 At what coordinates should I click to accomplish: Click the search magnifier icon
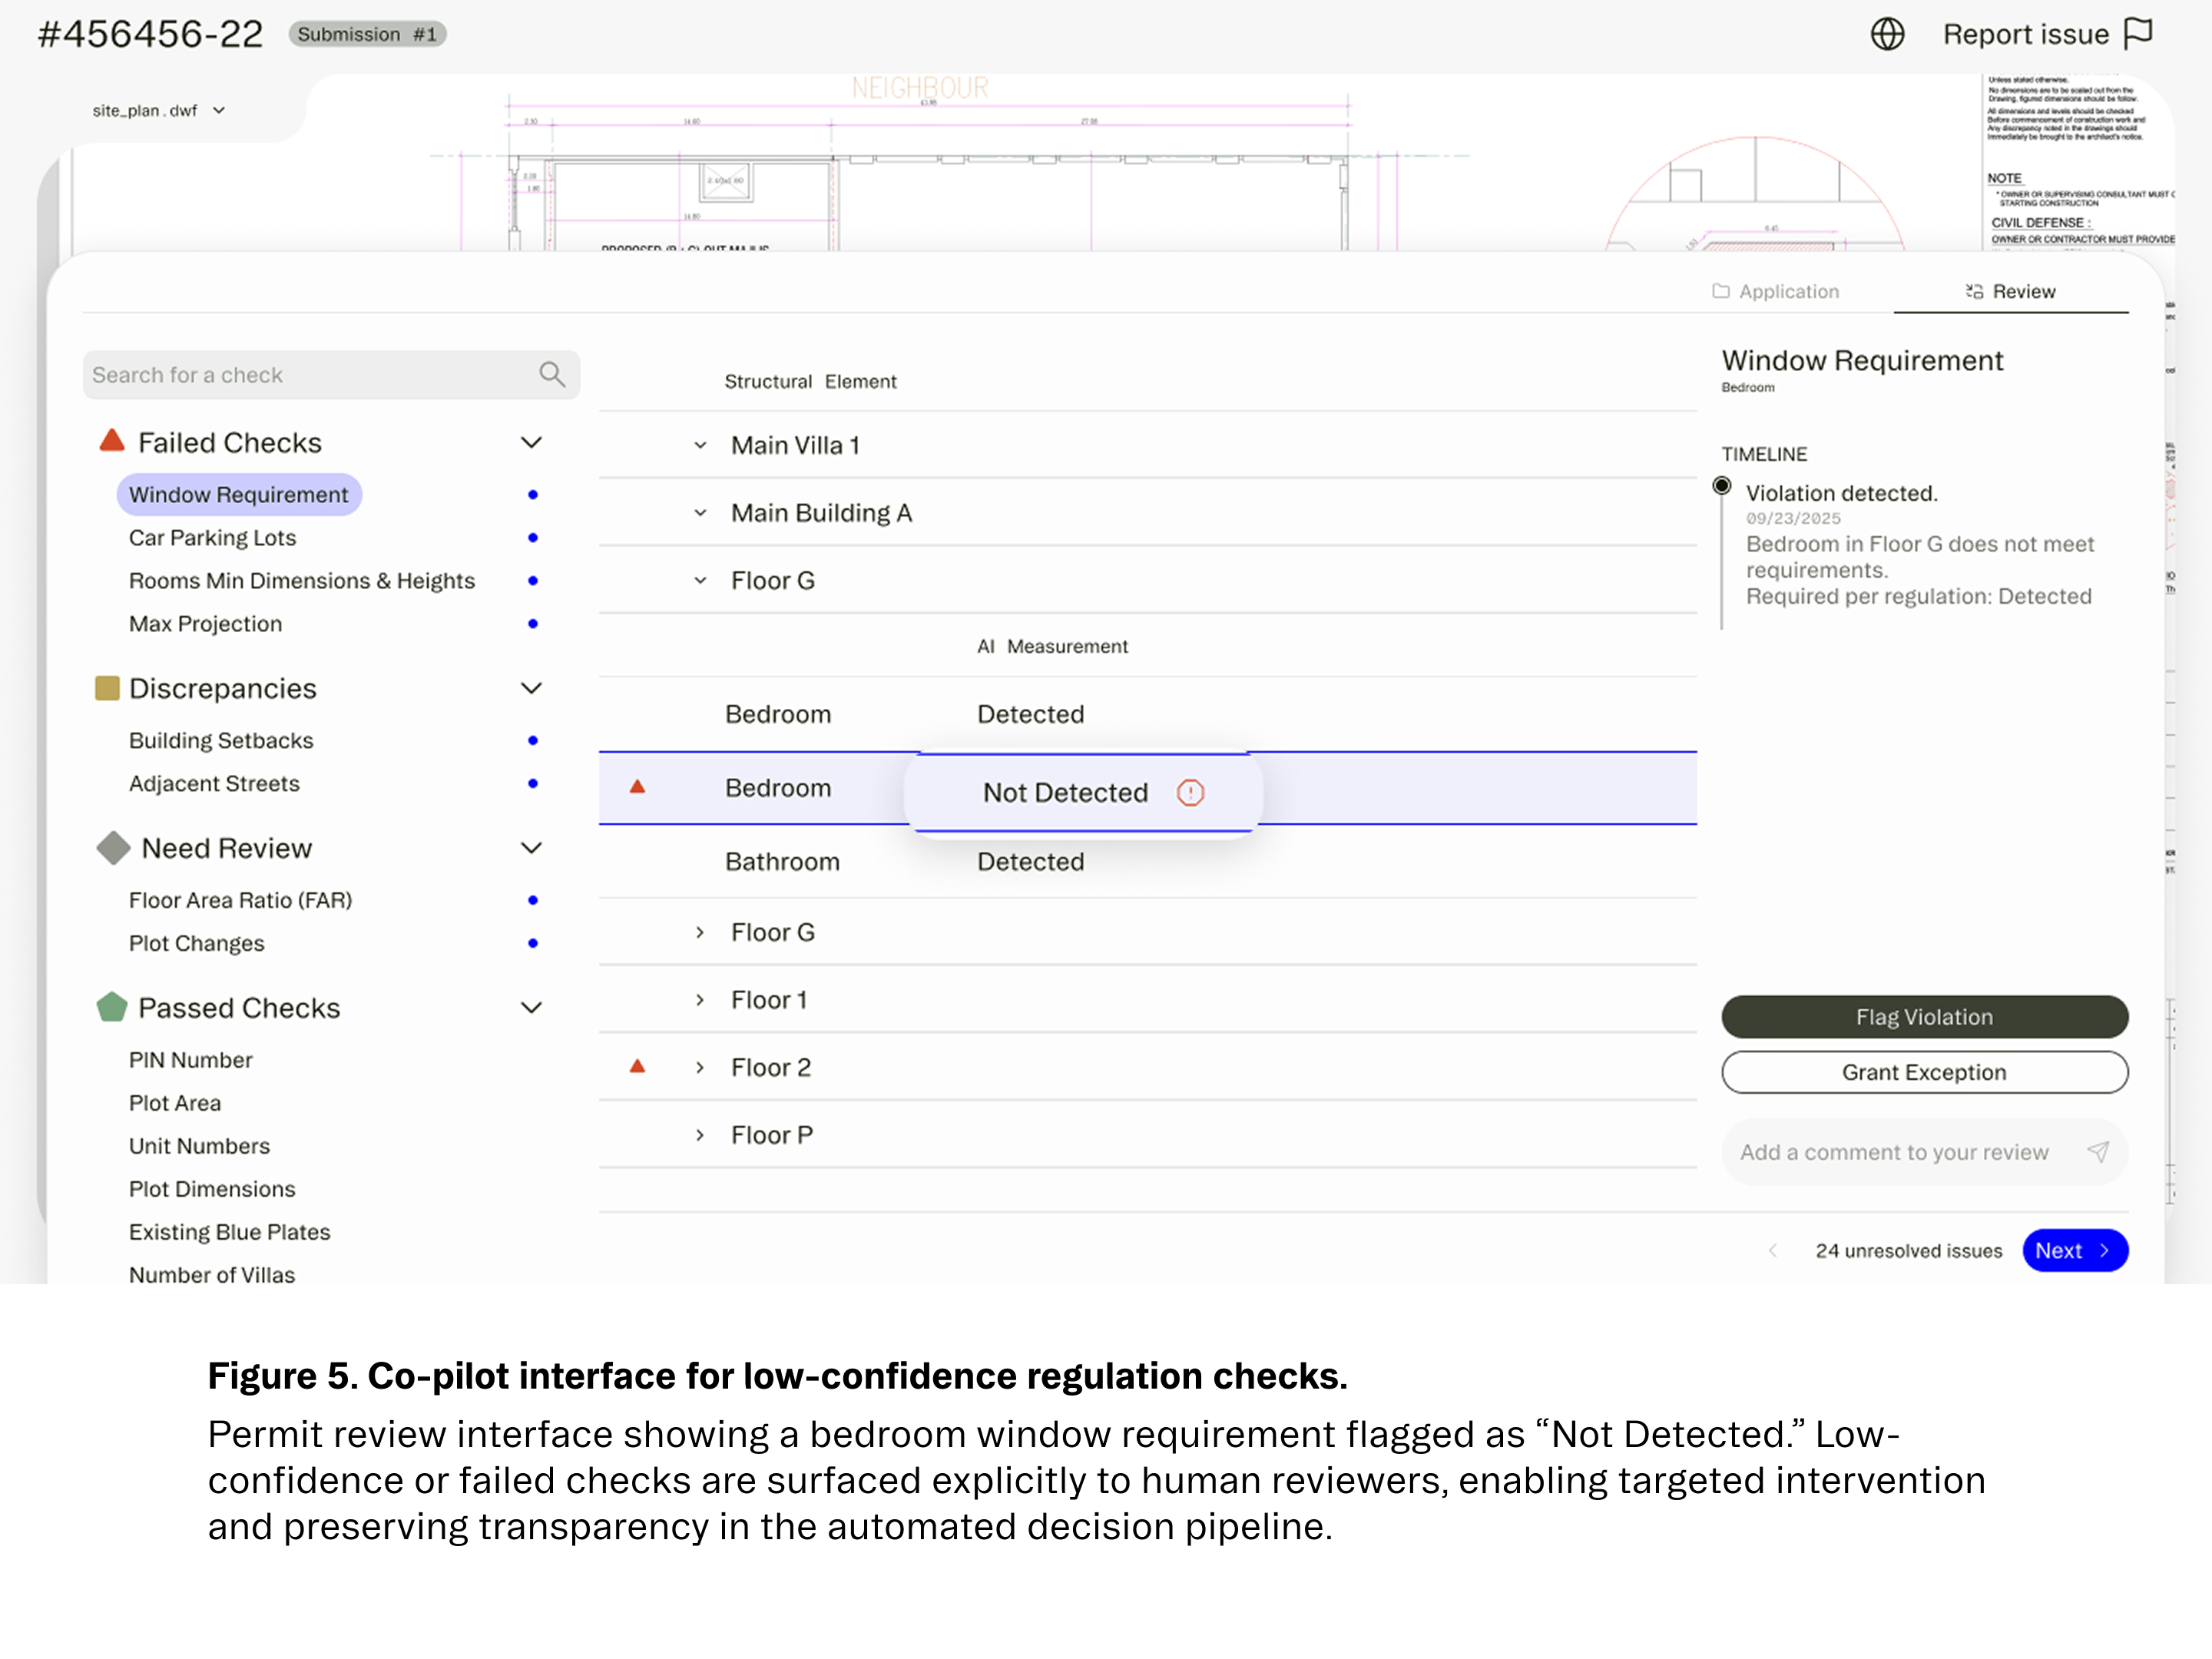[x=552, y=374]
